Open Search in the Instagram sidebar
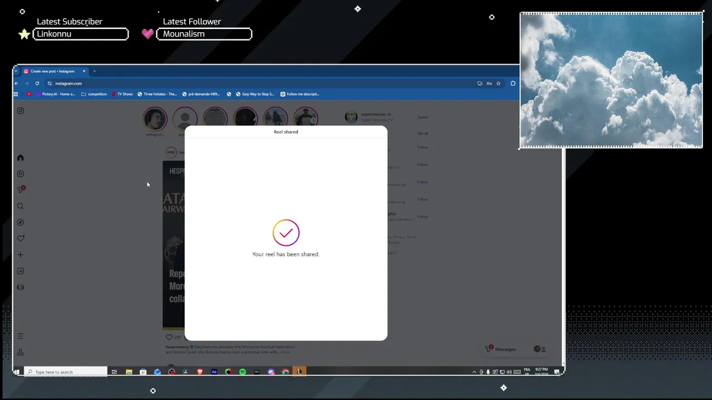 tap(21, 206)
